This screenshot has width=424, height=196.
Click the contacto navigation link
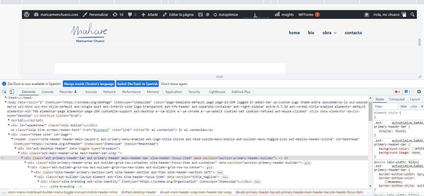(x=353, y=33)
